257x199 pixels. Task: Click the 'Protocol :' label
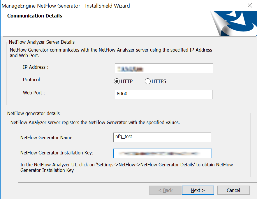pos(33,80)
